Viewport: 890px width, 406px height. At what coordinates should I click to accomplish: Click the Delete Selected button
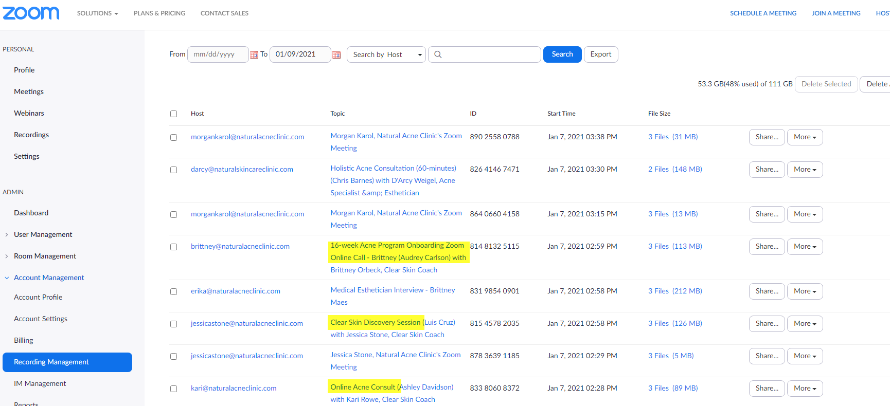pos(826,84)
